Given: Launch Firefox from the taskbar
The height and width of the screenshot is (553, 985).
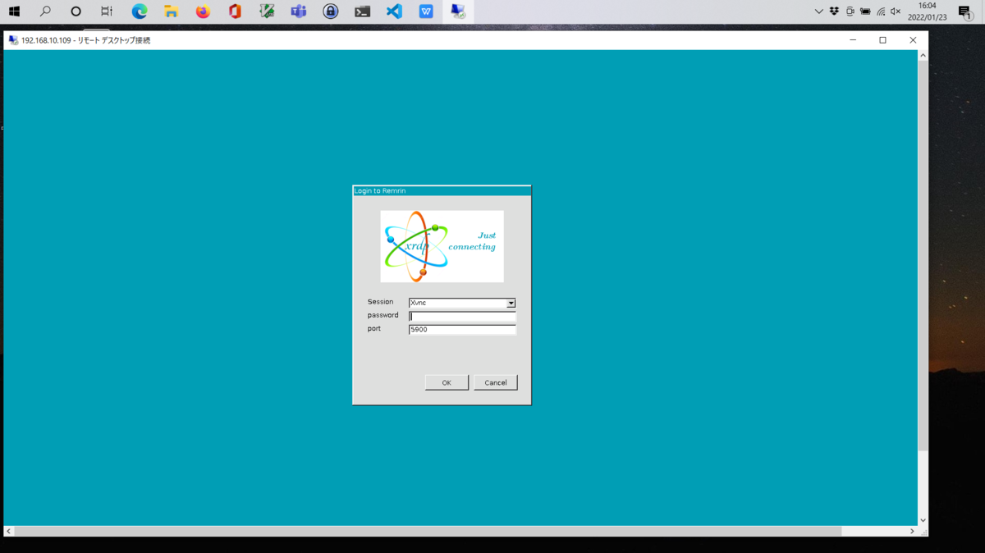Looking at the screenshot, I should (x=203, y=11).
